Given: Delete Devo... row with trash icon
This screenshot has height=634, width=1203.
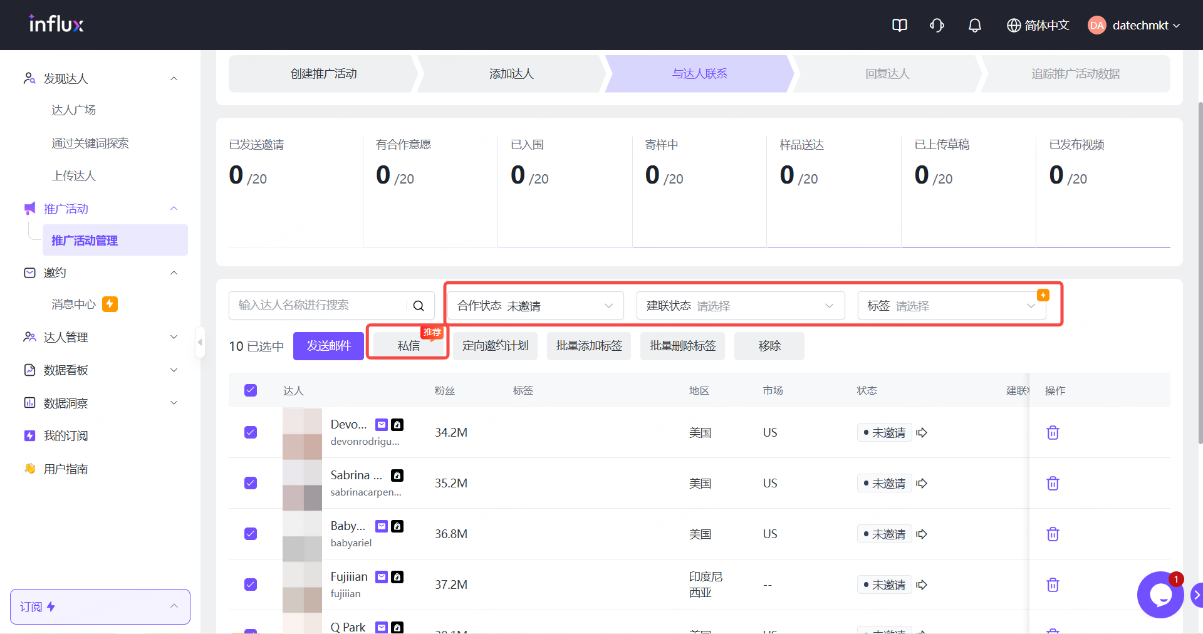Looking at the screenshot, I should [1053, 433].
